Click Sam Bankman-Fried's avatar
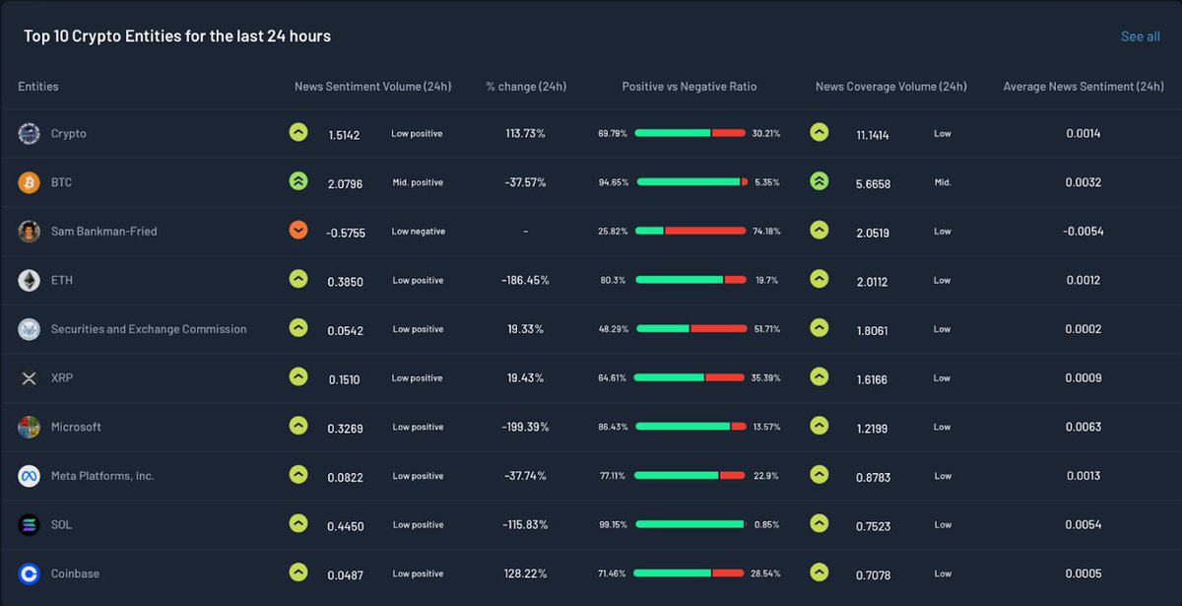 tap(29, 232)
